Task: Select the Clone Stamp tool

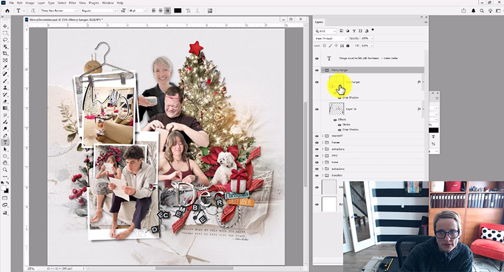Action: point(5,88)
